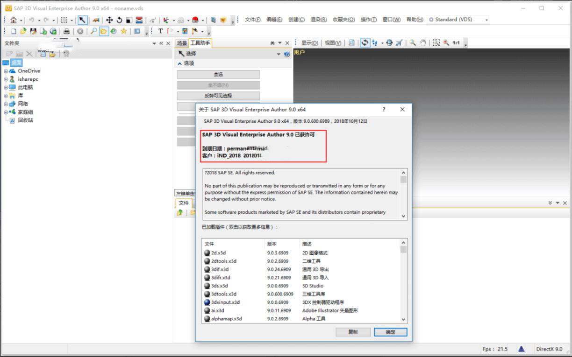Open the 收藏夹(O) menu
The image size is (572, 357).
click(344, 20)
